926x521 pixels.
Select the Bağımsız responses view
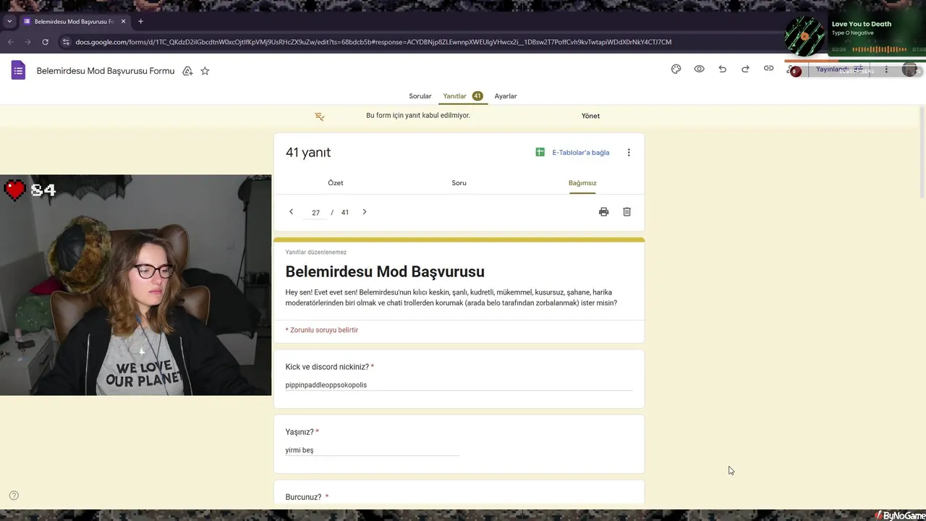click(x=582, y=183)
